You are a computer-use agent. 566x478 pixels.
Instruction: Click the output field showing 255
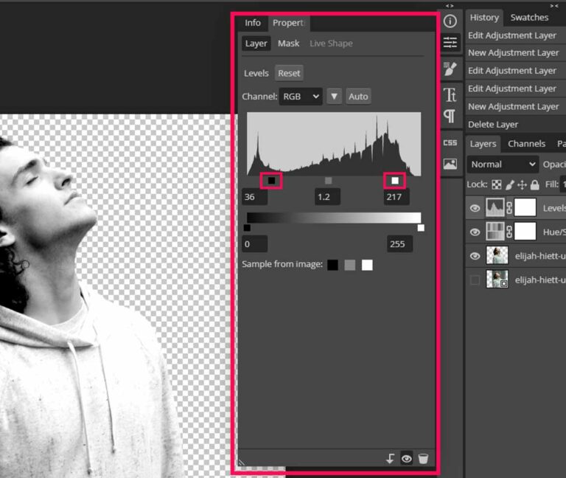tap(399, 244)
